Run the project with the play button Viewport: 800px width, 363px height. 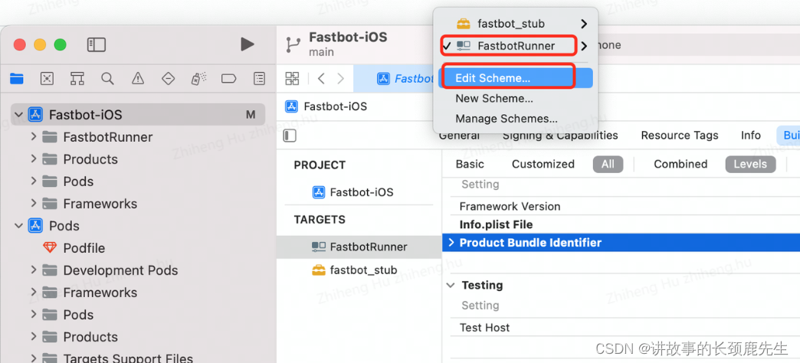(248, 44)
